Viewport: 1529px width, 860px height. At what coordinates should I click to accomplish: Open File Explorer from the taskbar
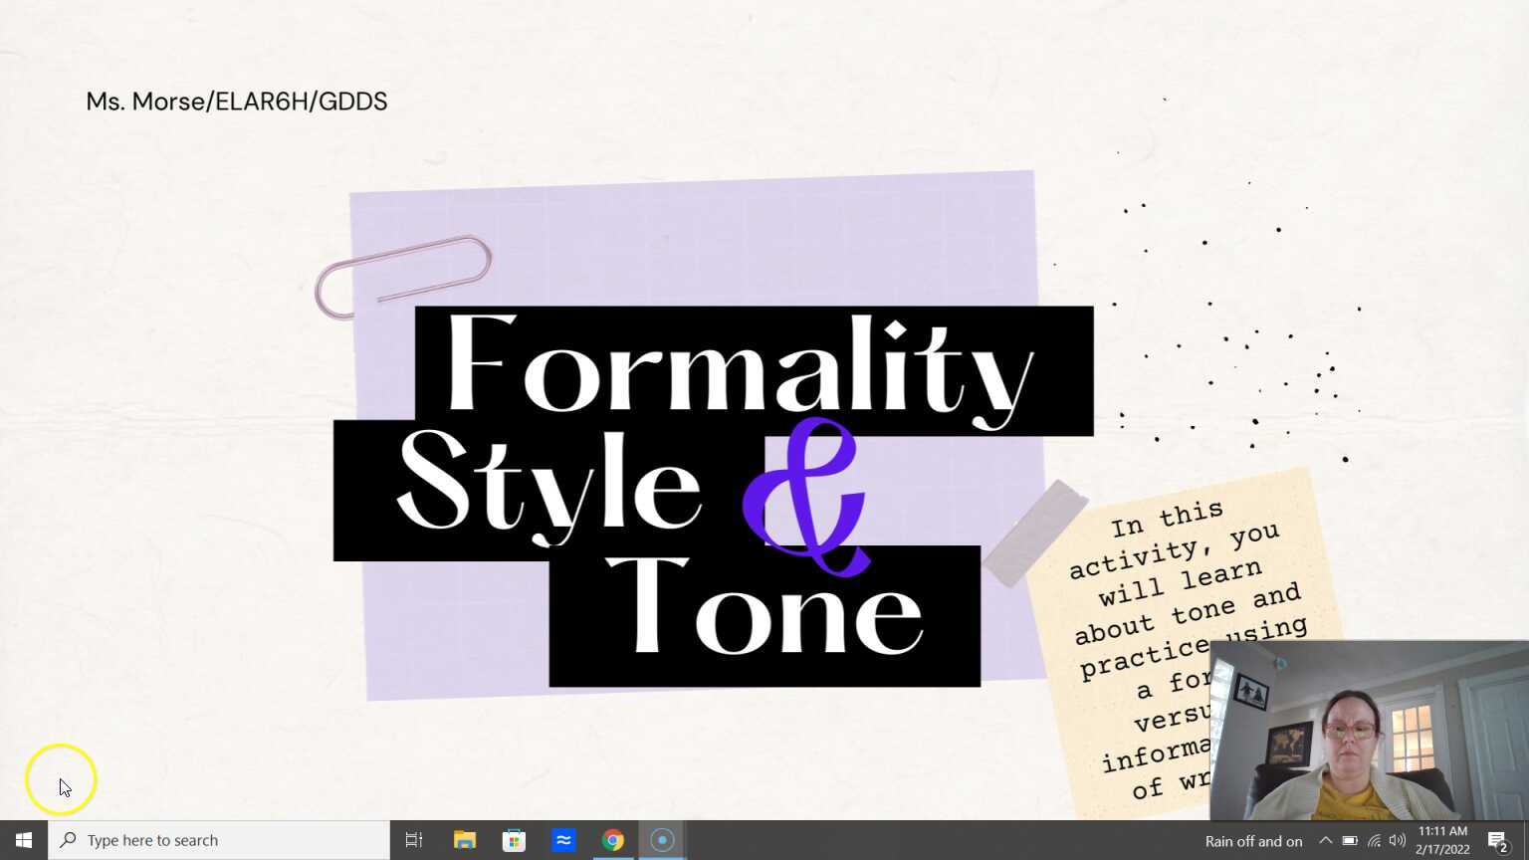(464, 839)
